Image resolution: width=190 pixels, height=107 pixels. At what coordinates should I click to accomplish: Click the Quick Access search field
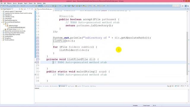click(176, 6)
